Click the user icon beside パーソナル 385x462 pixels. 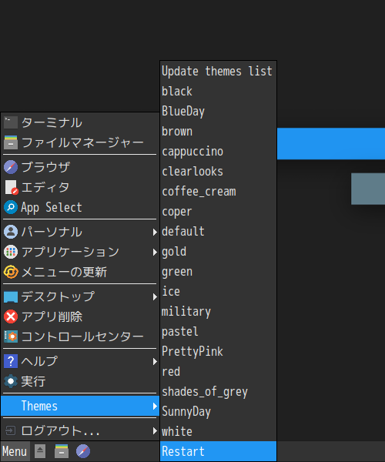(x=11, y=232)
